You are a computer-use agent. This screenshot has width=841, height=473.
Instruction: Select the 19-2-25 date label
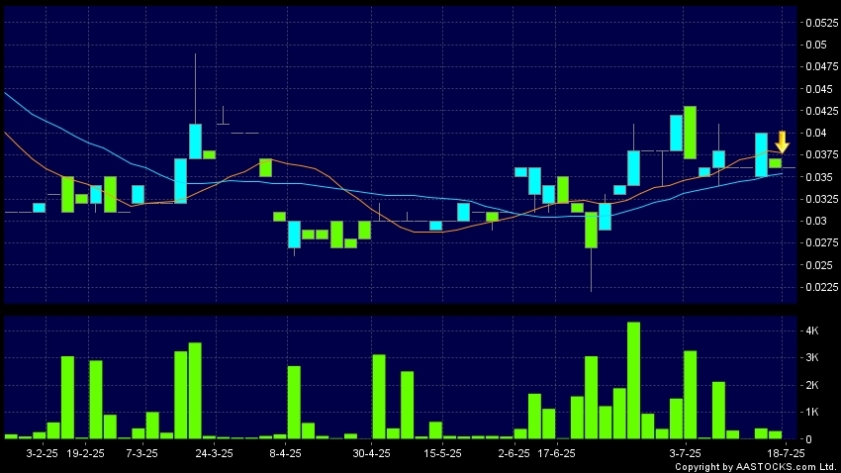pyautogui.click(x=85, y=453)
